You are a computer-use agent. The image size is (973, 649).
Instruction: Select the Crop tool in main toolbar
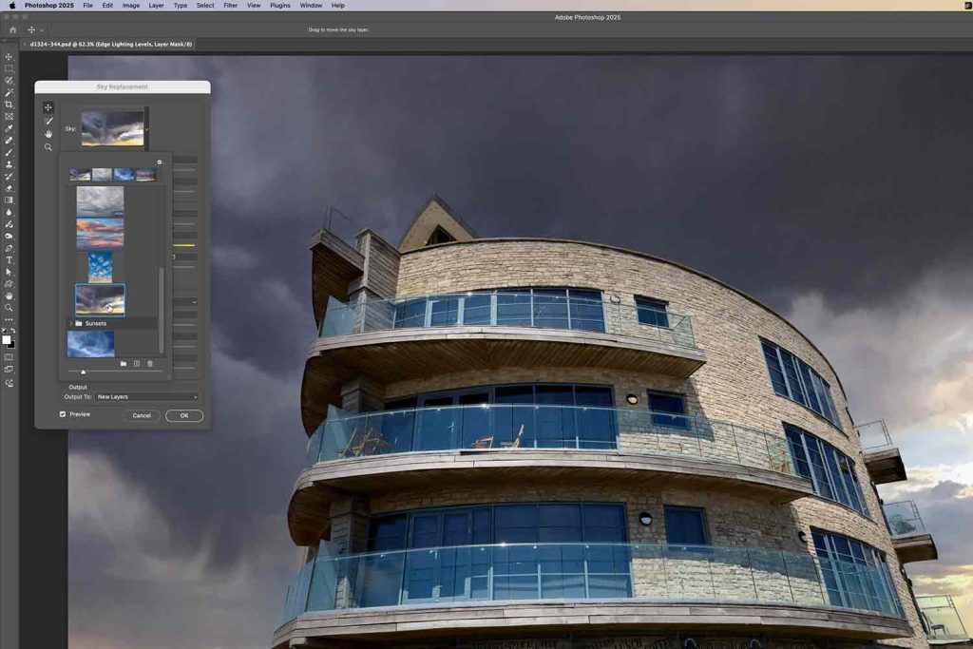pyautogui.click(x=10, y=105)
